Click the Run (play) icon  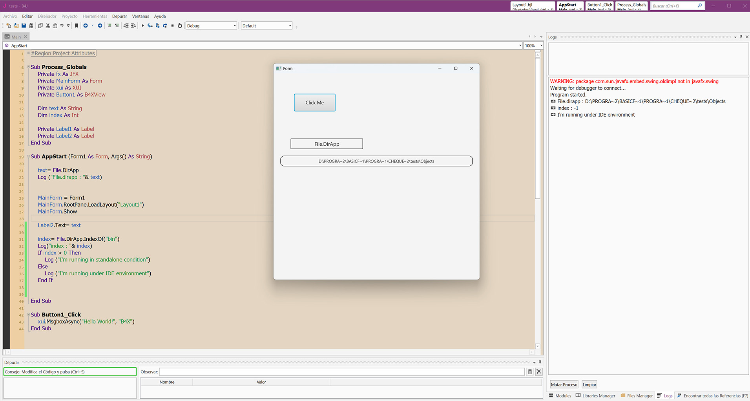tap(143, 26)
